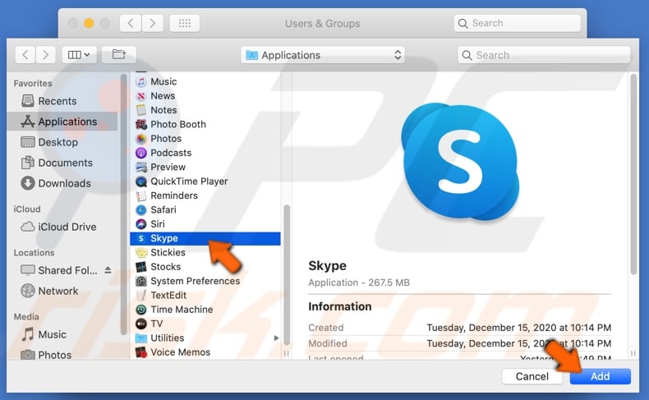
Task: Select the Podcasts row text
Action: (x=171, y=153)
